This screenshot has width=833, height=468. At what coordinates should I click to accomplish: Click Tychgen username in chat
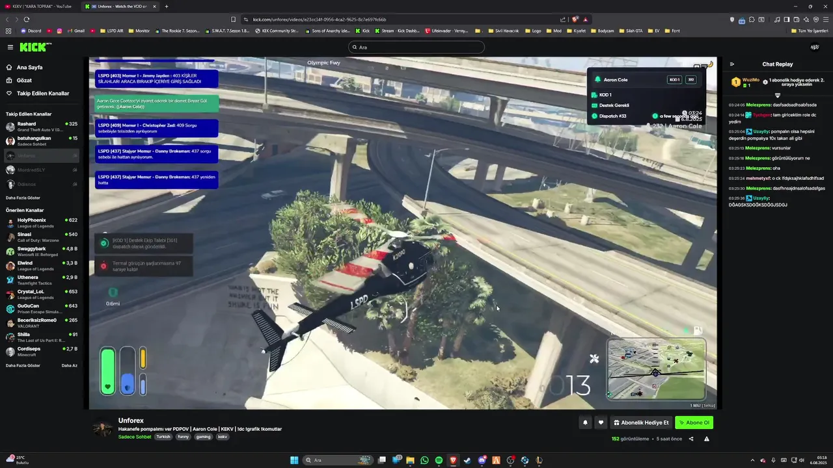click(x=761, y=115)
